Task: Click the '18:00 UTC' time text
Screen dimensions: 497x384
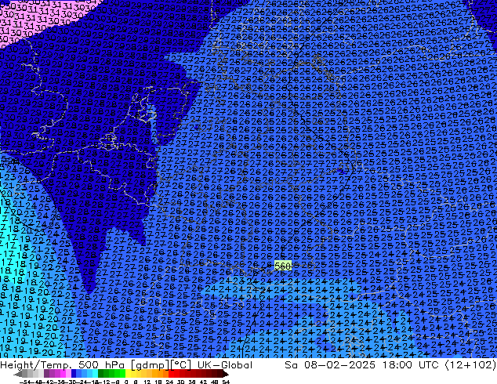Action: [411, 365]
